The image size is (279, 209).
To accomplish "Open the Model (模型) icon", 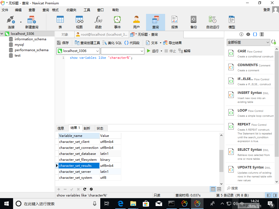I will click(x=232, y=19).
